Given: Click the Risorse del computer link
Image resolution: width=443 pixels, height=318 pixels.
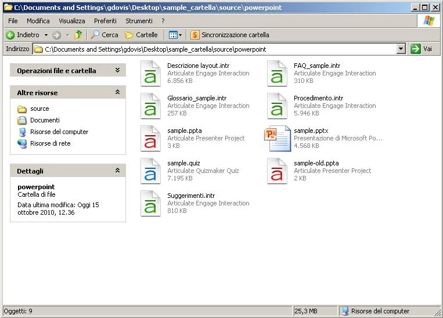Looking at the screenshot, I should click(59, 132).
